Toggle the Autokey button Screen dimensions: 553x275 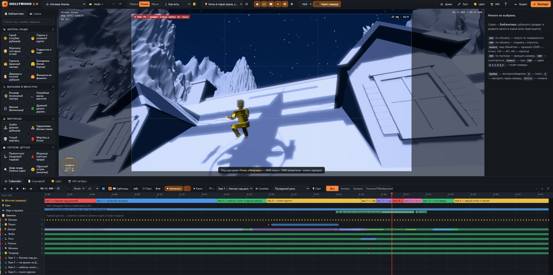174,188
